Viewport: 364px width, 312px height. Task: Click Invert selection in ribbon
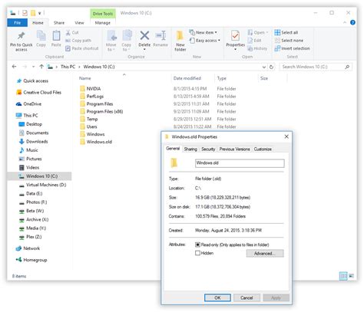(x=292, y=48)
